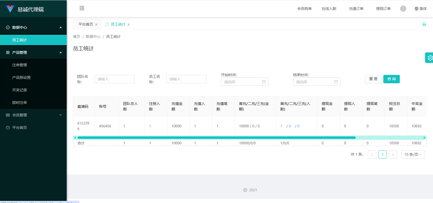Close the 平台首页 tab

pyautogui.click(x=96, y=25)
